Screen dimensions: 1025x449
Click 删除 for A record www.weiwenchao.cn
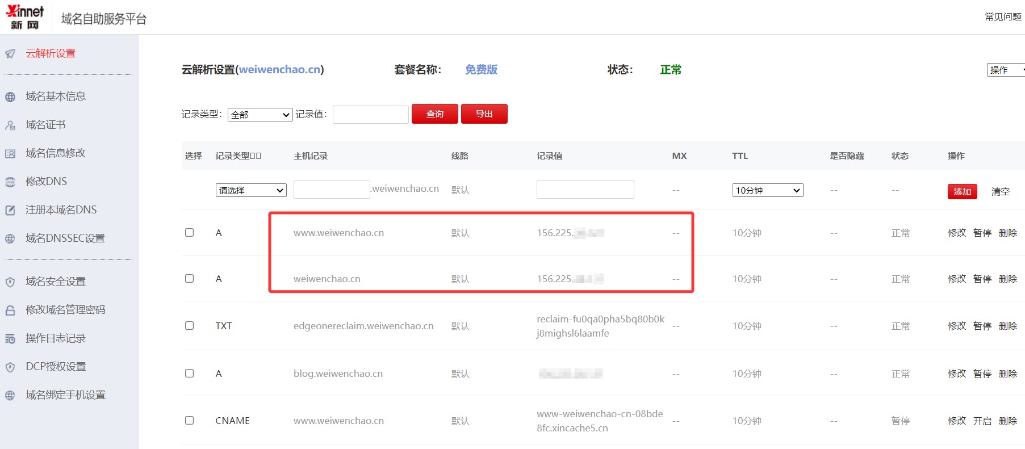coord(1008,233)
